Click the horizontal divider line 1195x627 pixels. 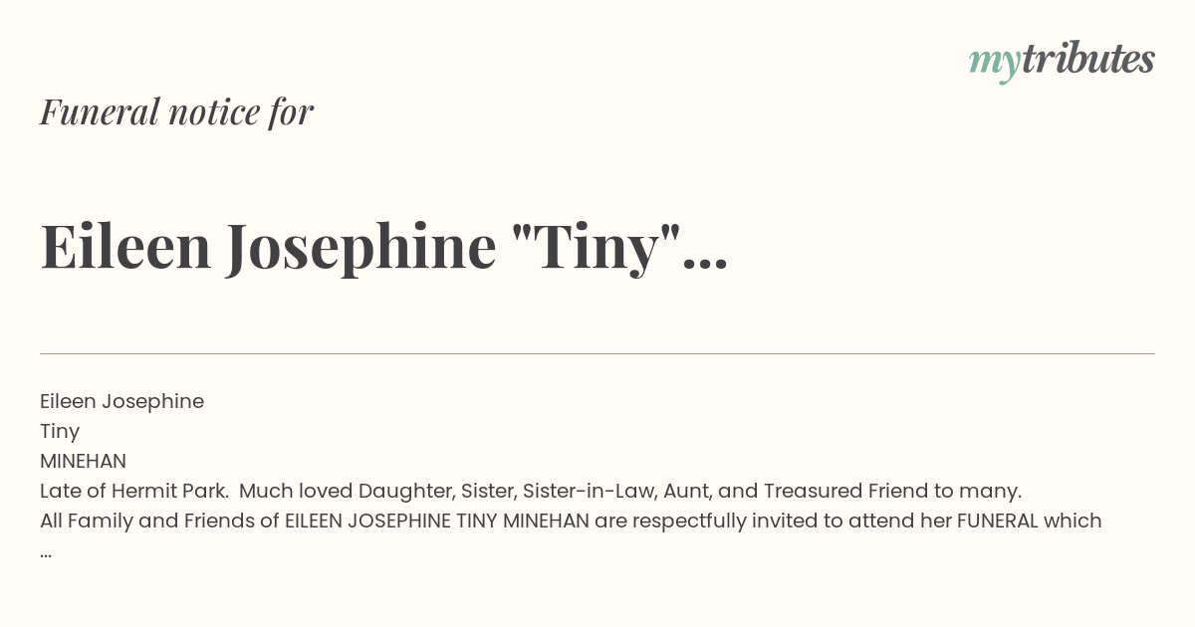pyautogui.click(x=597, y=353)
